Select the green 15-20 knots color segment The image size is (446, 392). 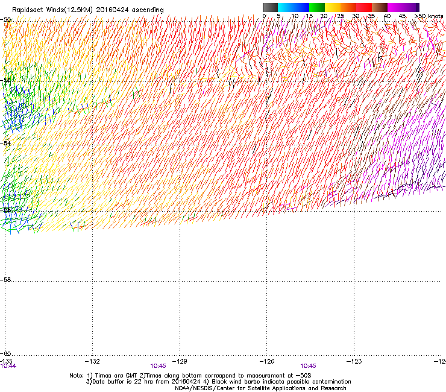pos(317,7)
